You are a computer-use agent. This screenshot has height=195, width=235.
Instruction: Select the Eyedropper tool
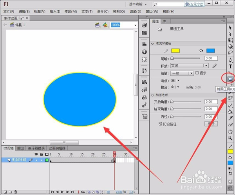230,118
